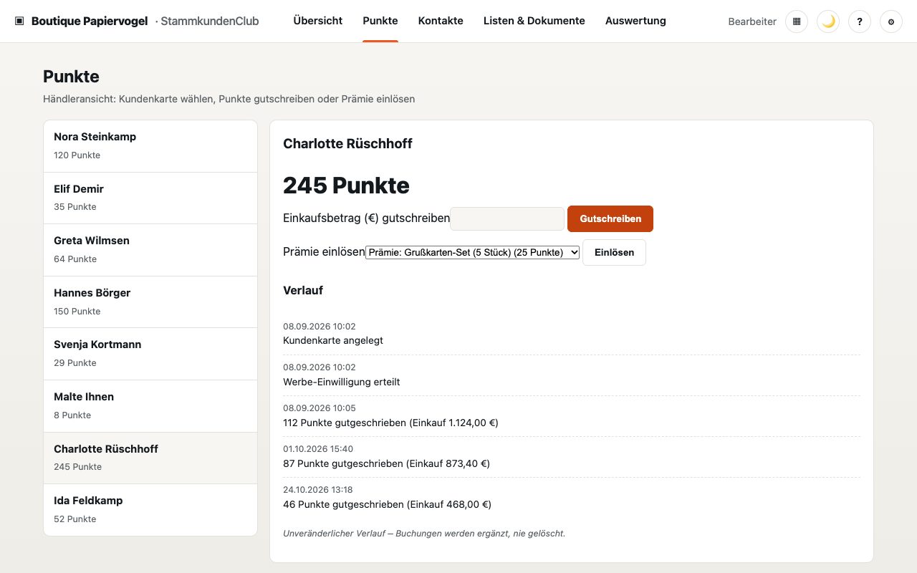The height and width of the screenshot is (573, 917).
Task: Open help via the question mark icon
Action: point(860,21)
